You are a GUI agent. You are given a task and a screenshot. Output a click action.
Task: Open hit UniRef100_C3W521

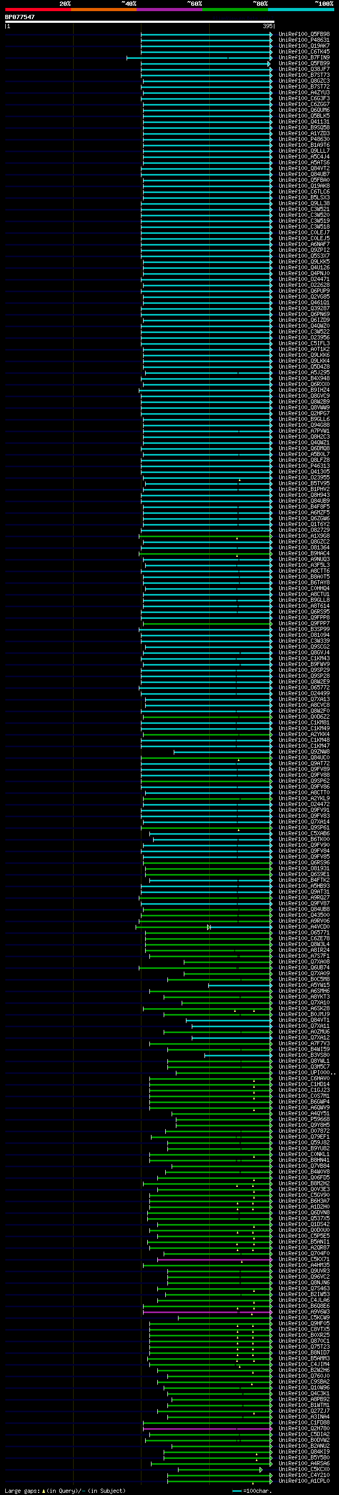304,209
